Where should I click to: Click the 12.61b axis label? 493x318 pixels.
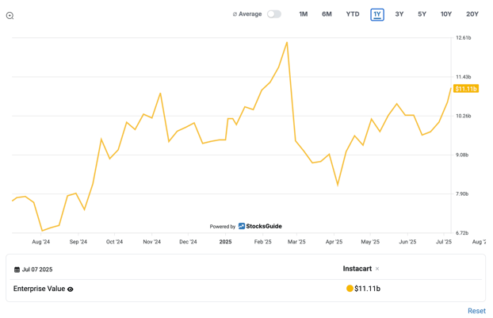pos(464,38)
